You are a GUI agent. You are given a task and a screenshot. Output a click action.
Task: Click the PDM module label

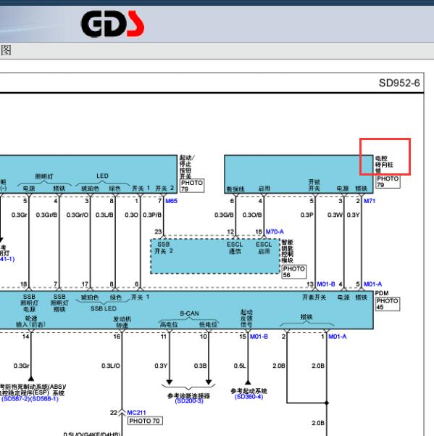tap(382, 293)
